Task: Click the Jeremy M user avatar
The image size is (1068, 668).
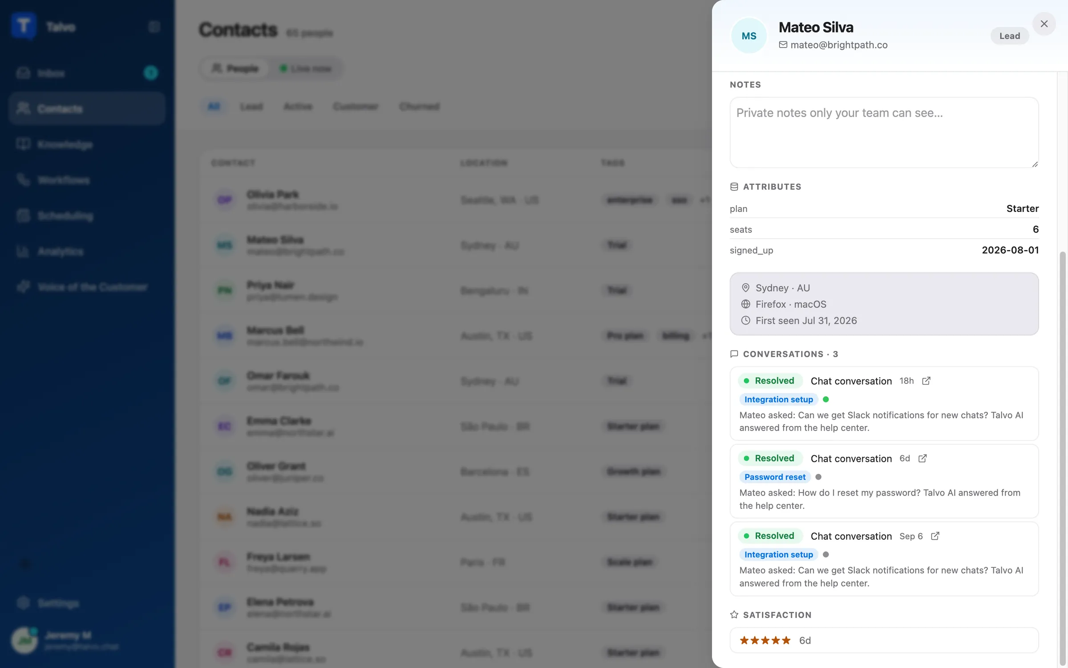Action: click(x=24, y=640)
